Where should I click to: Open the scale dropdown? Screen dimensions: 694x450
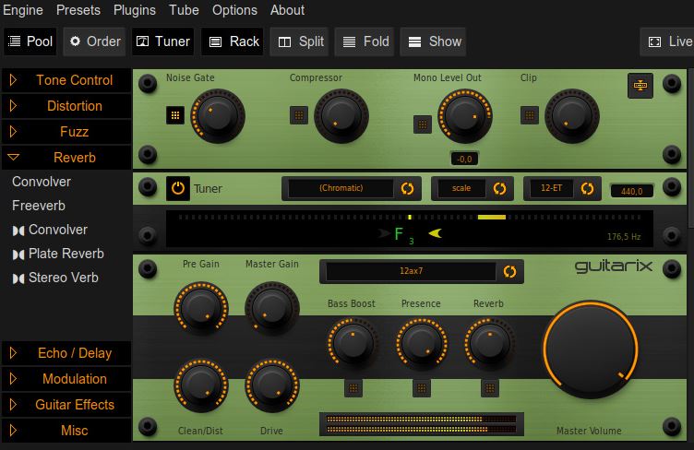461,188
